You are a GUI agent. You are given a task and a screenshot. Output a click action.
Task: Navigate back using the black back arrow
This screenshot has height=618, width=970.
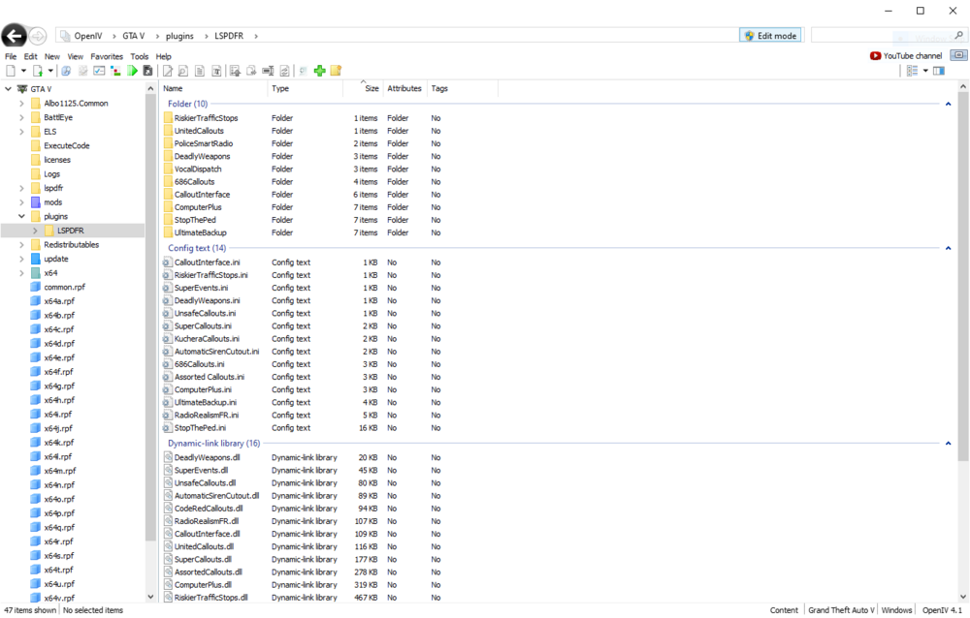pos(14,35)
